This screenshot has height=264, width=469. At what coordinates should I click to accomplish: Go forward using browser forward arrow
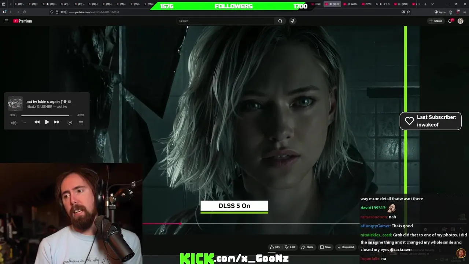pos(17,12)
